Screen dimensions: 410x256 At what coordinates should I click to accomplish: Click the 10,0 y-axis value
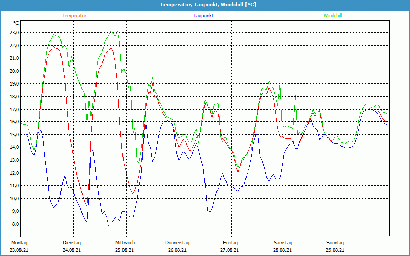[14, 199]
